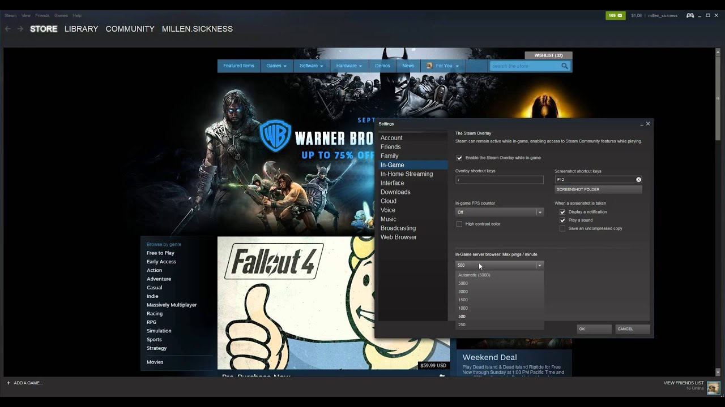Click the store search magnifier icon

coord(565,66)
